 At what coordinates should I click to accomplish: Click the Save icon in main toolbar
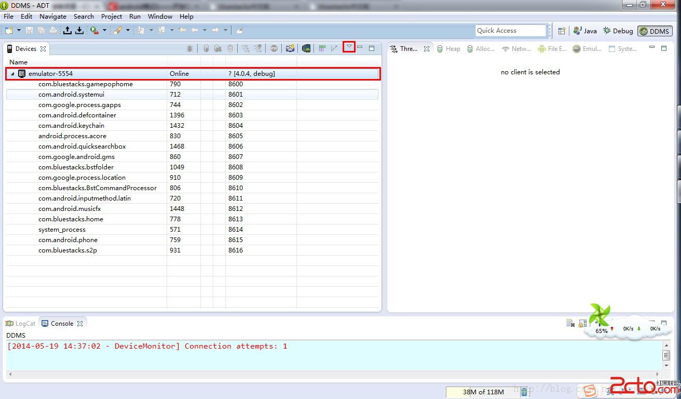29,31
